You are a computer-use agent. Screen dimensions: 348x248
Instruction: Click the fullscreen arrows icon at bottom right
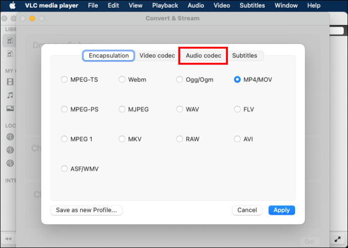click(337, 238)
